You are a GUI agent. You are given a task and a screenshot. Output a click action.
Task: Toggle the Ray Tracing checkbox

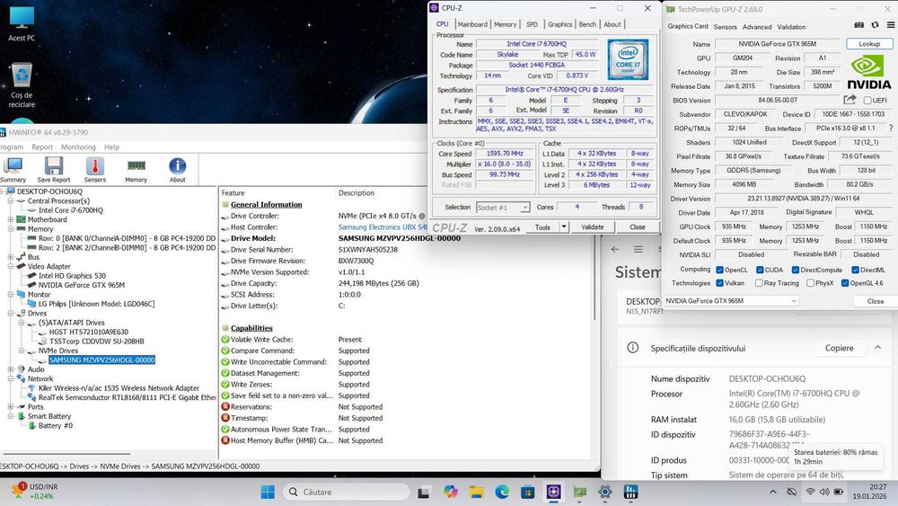(759, 282)
